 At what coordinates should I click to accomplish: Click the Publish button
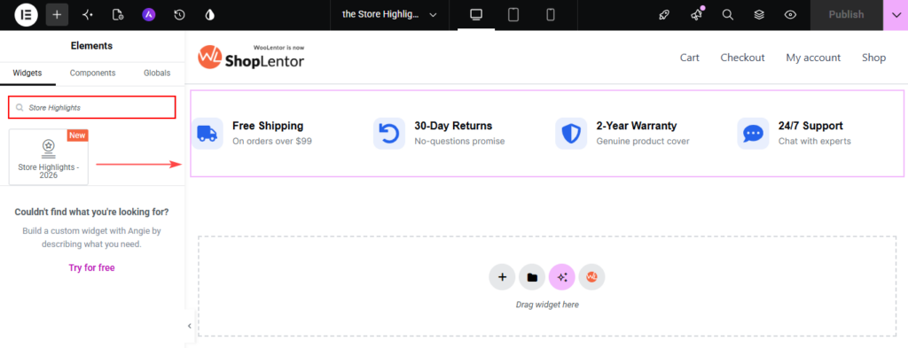click(x=846, y=15)
